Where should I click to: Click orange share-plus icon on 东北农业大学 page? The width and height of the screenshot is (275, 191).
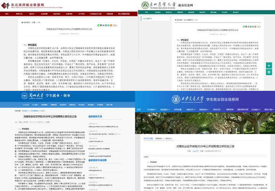point(255,26)
